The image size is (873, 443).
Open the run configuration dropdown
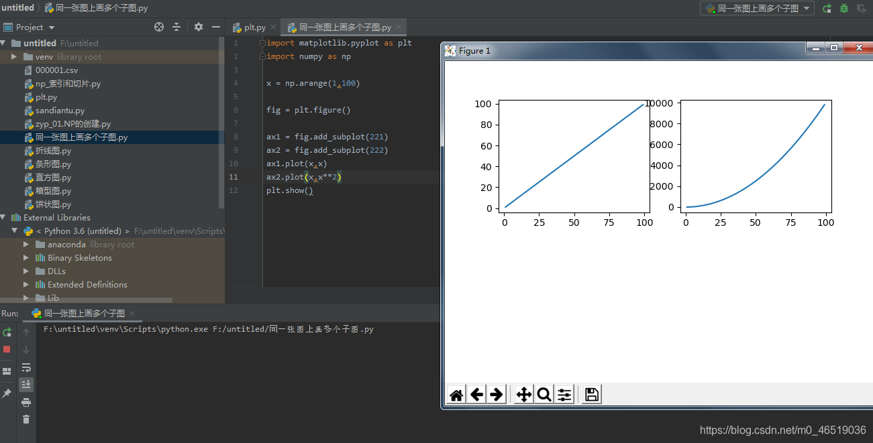point(757,8)
